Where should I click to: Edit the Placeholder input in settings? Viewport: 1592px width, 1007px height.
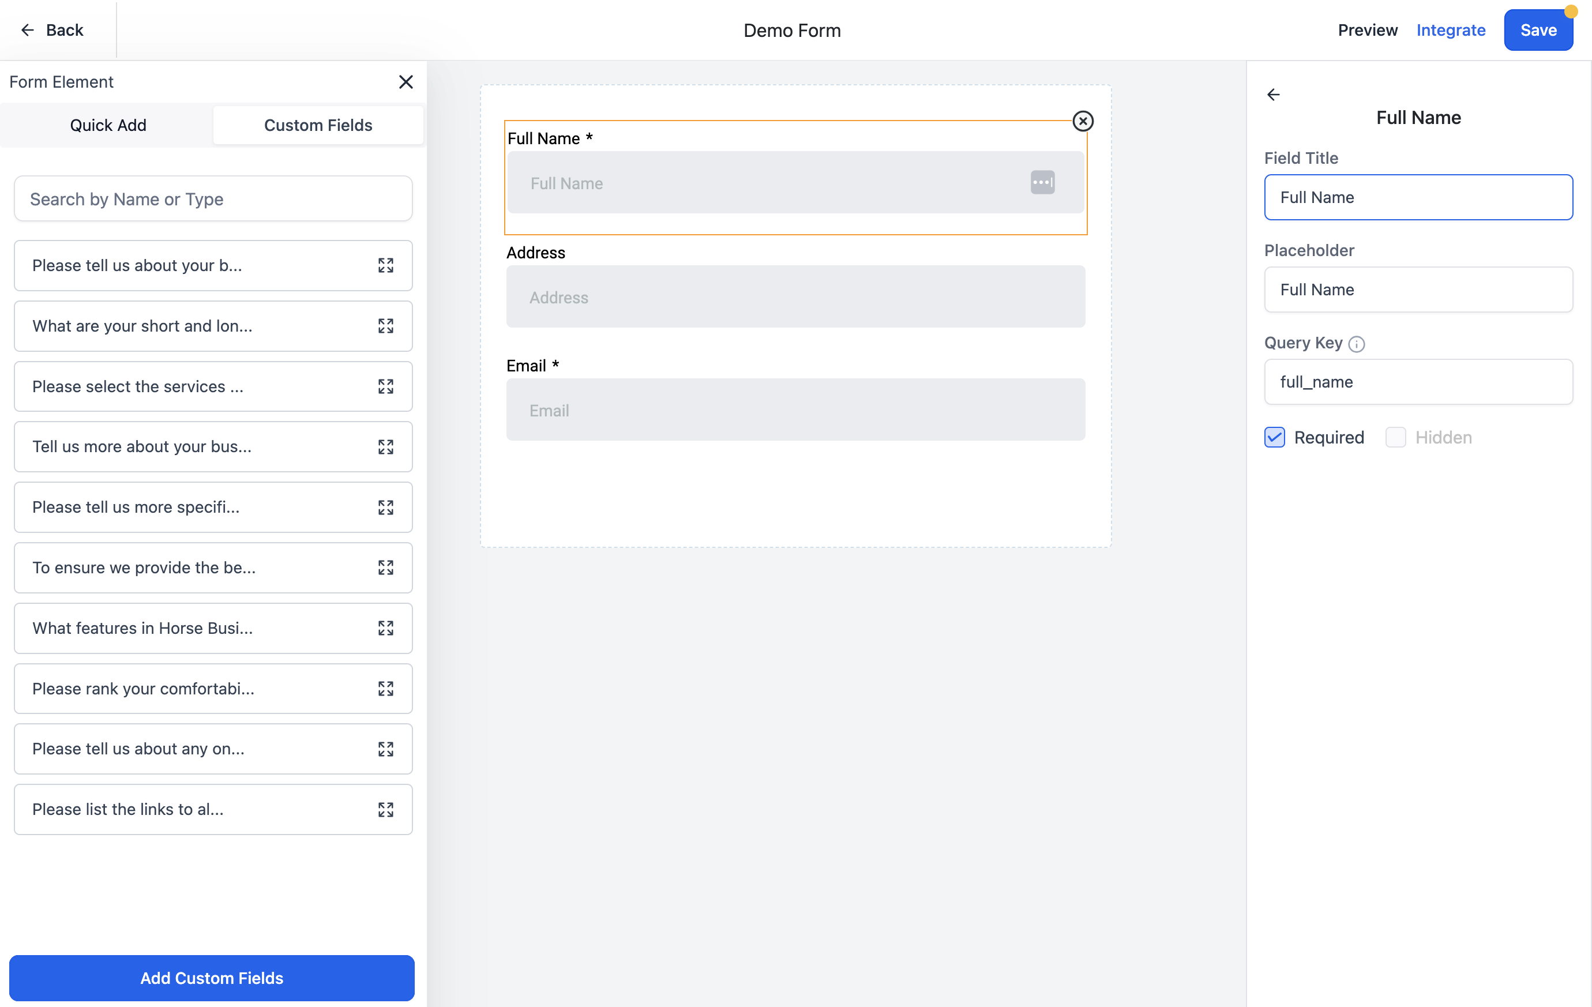[1418, 290]
